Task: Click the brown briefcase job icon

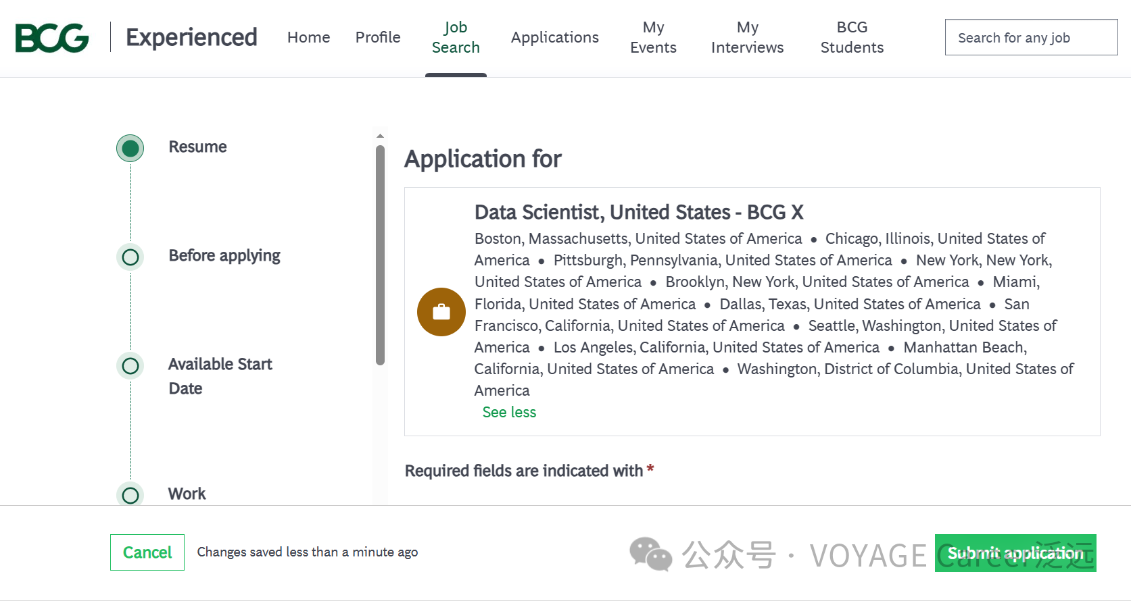Action: click(x=441, y=312)
